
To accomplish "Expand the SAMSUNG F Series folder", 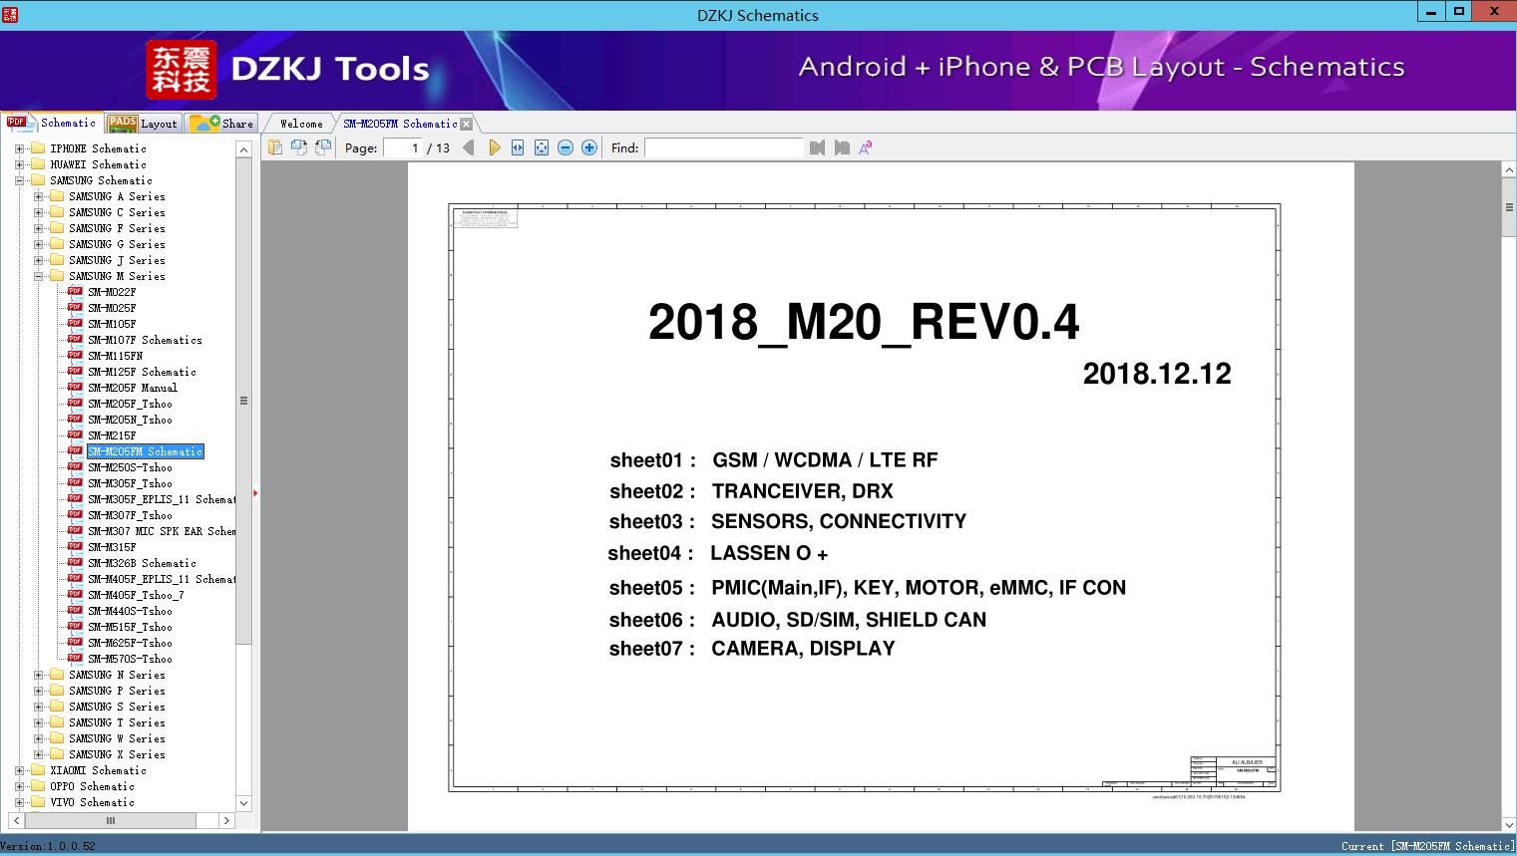I will 38,228.
